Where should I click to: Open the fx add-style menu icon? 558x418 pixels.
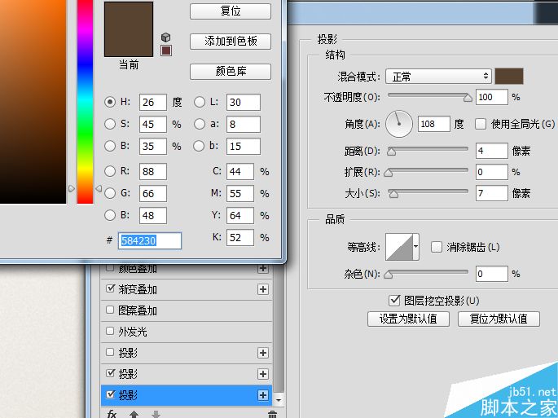tap(112, 414)
